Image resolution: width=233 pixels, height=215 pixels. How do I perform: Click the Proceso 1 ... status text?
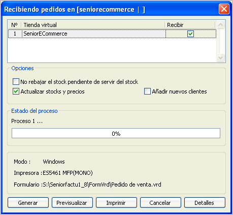[27, 121]
